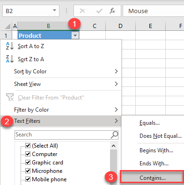
Task: Click the Microphone list label
Action: pyautogui.click(x=47, y=171)
